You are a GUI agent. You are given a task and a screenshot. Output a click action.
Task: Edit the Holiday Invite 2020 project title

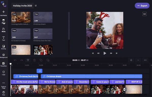[x=23, y=6]
